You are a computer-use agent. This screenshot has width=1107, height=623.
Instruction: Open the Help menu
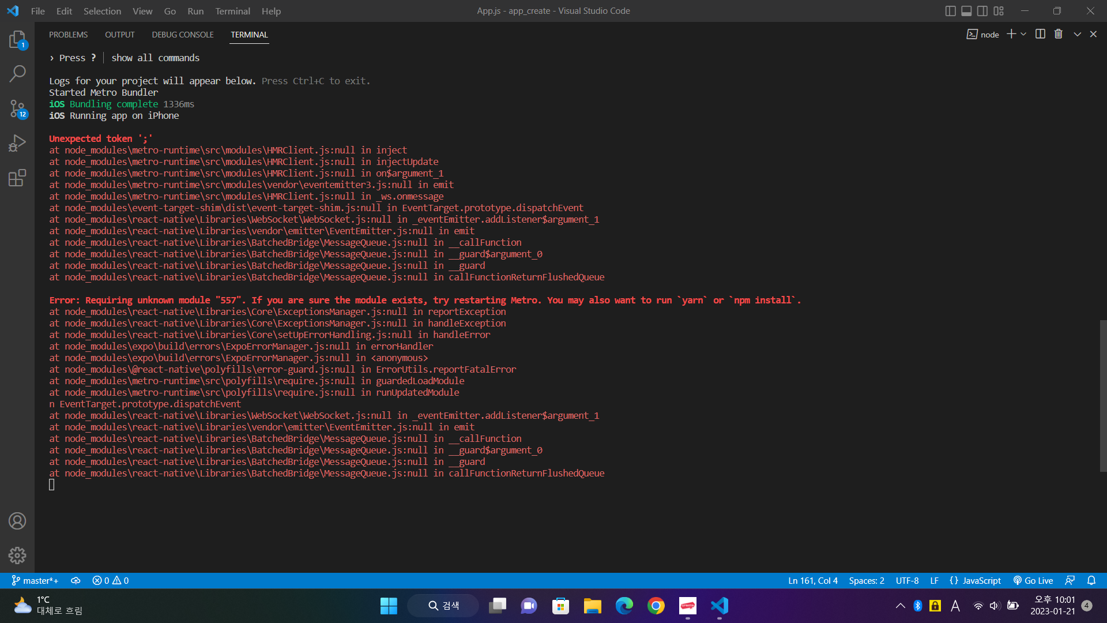click(271, 11)
